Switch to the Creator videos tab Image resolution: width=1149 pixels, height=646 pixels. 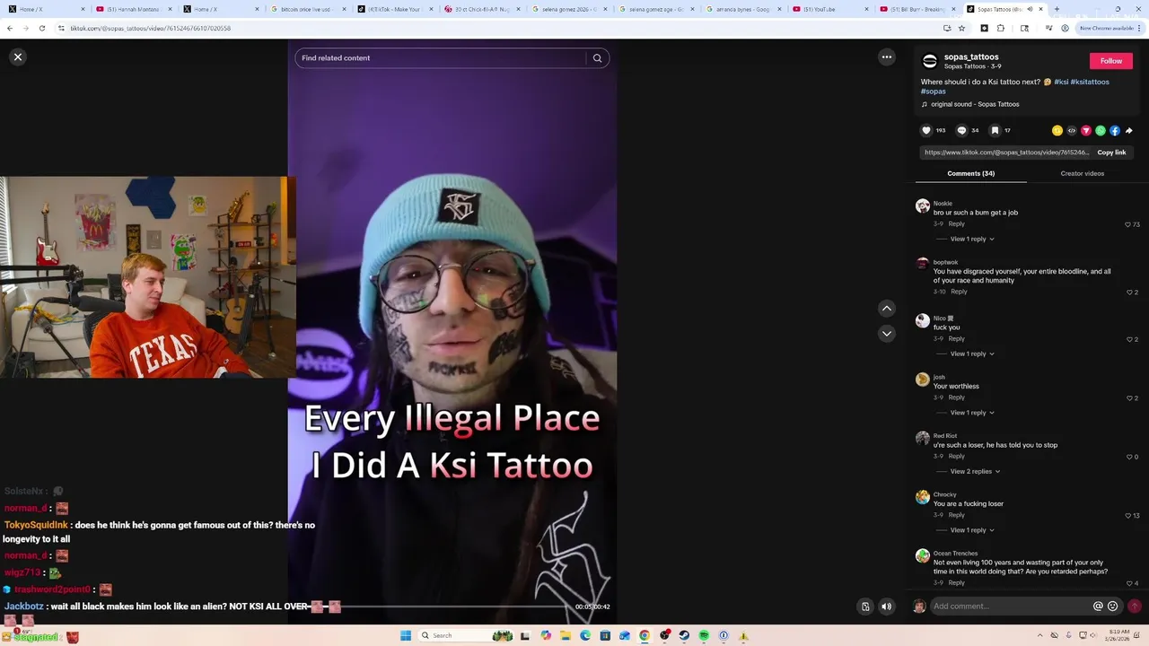click(1082, 173)
